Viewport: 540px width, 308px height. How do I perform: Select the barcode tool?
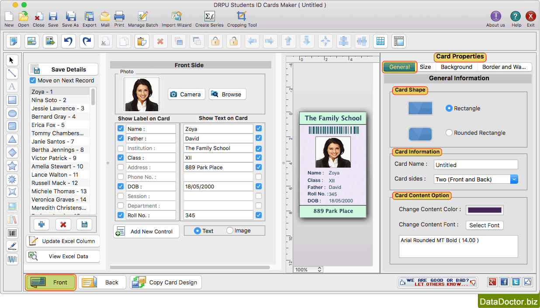pos(12,233)
